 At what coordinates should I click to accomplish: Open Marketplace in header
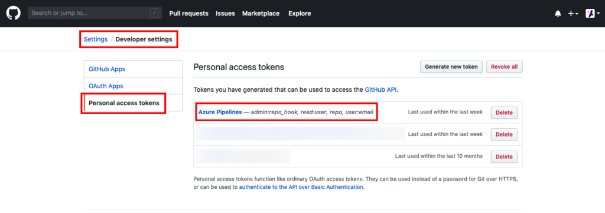(x=261, y=14)
